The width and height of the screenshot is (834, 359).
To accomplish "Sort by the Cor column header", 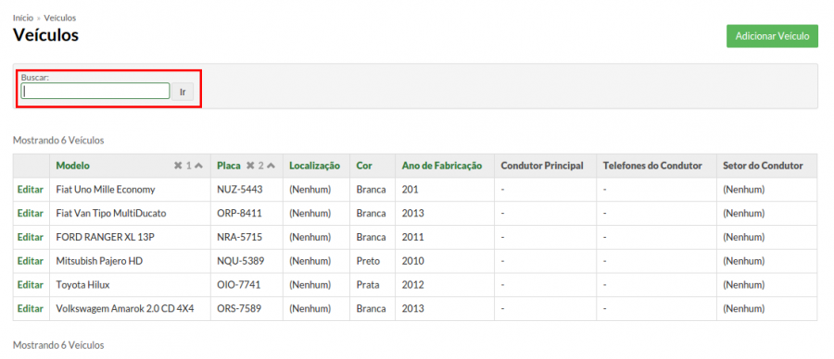I will click(x=364, y=166).
